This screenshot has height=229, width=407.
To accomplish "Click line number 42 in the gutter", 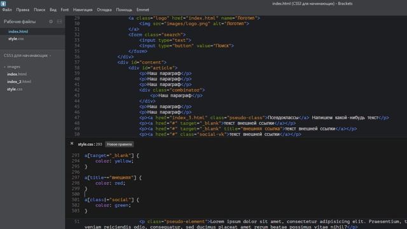I will (x=77, y=90).
